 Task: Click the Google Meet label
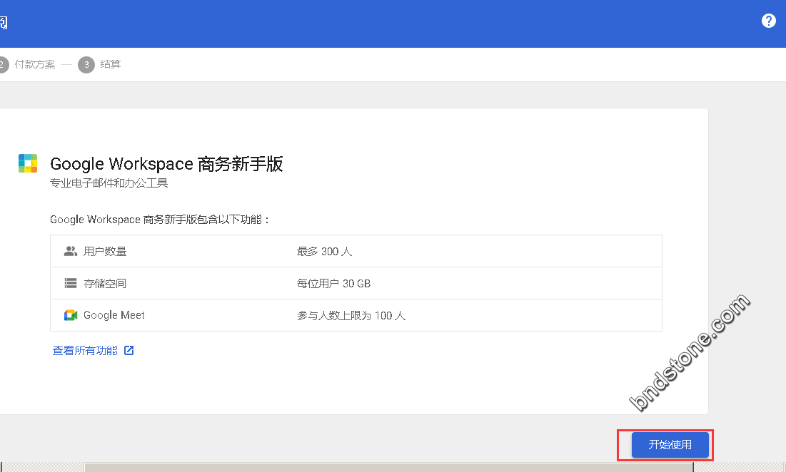(114, 315)
